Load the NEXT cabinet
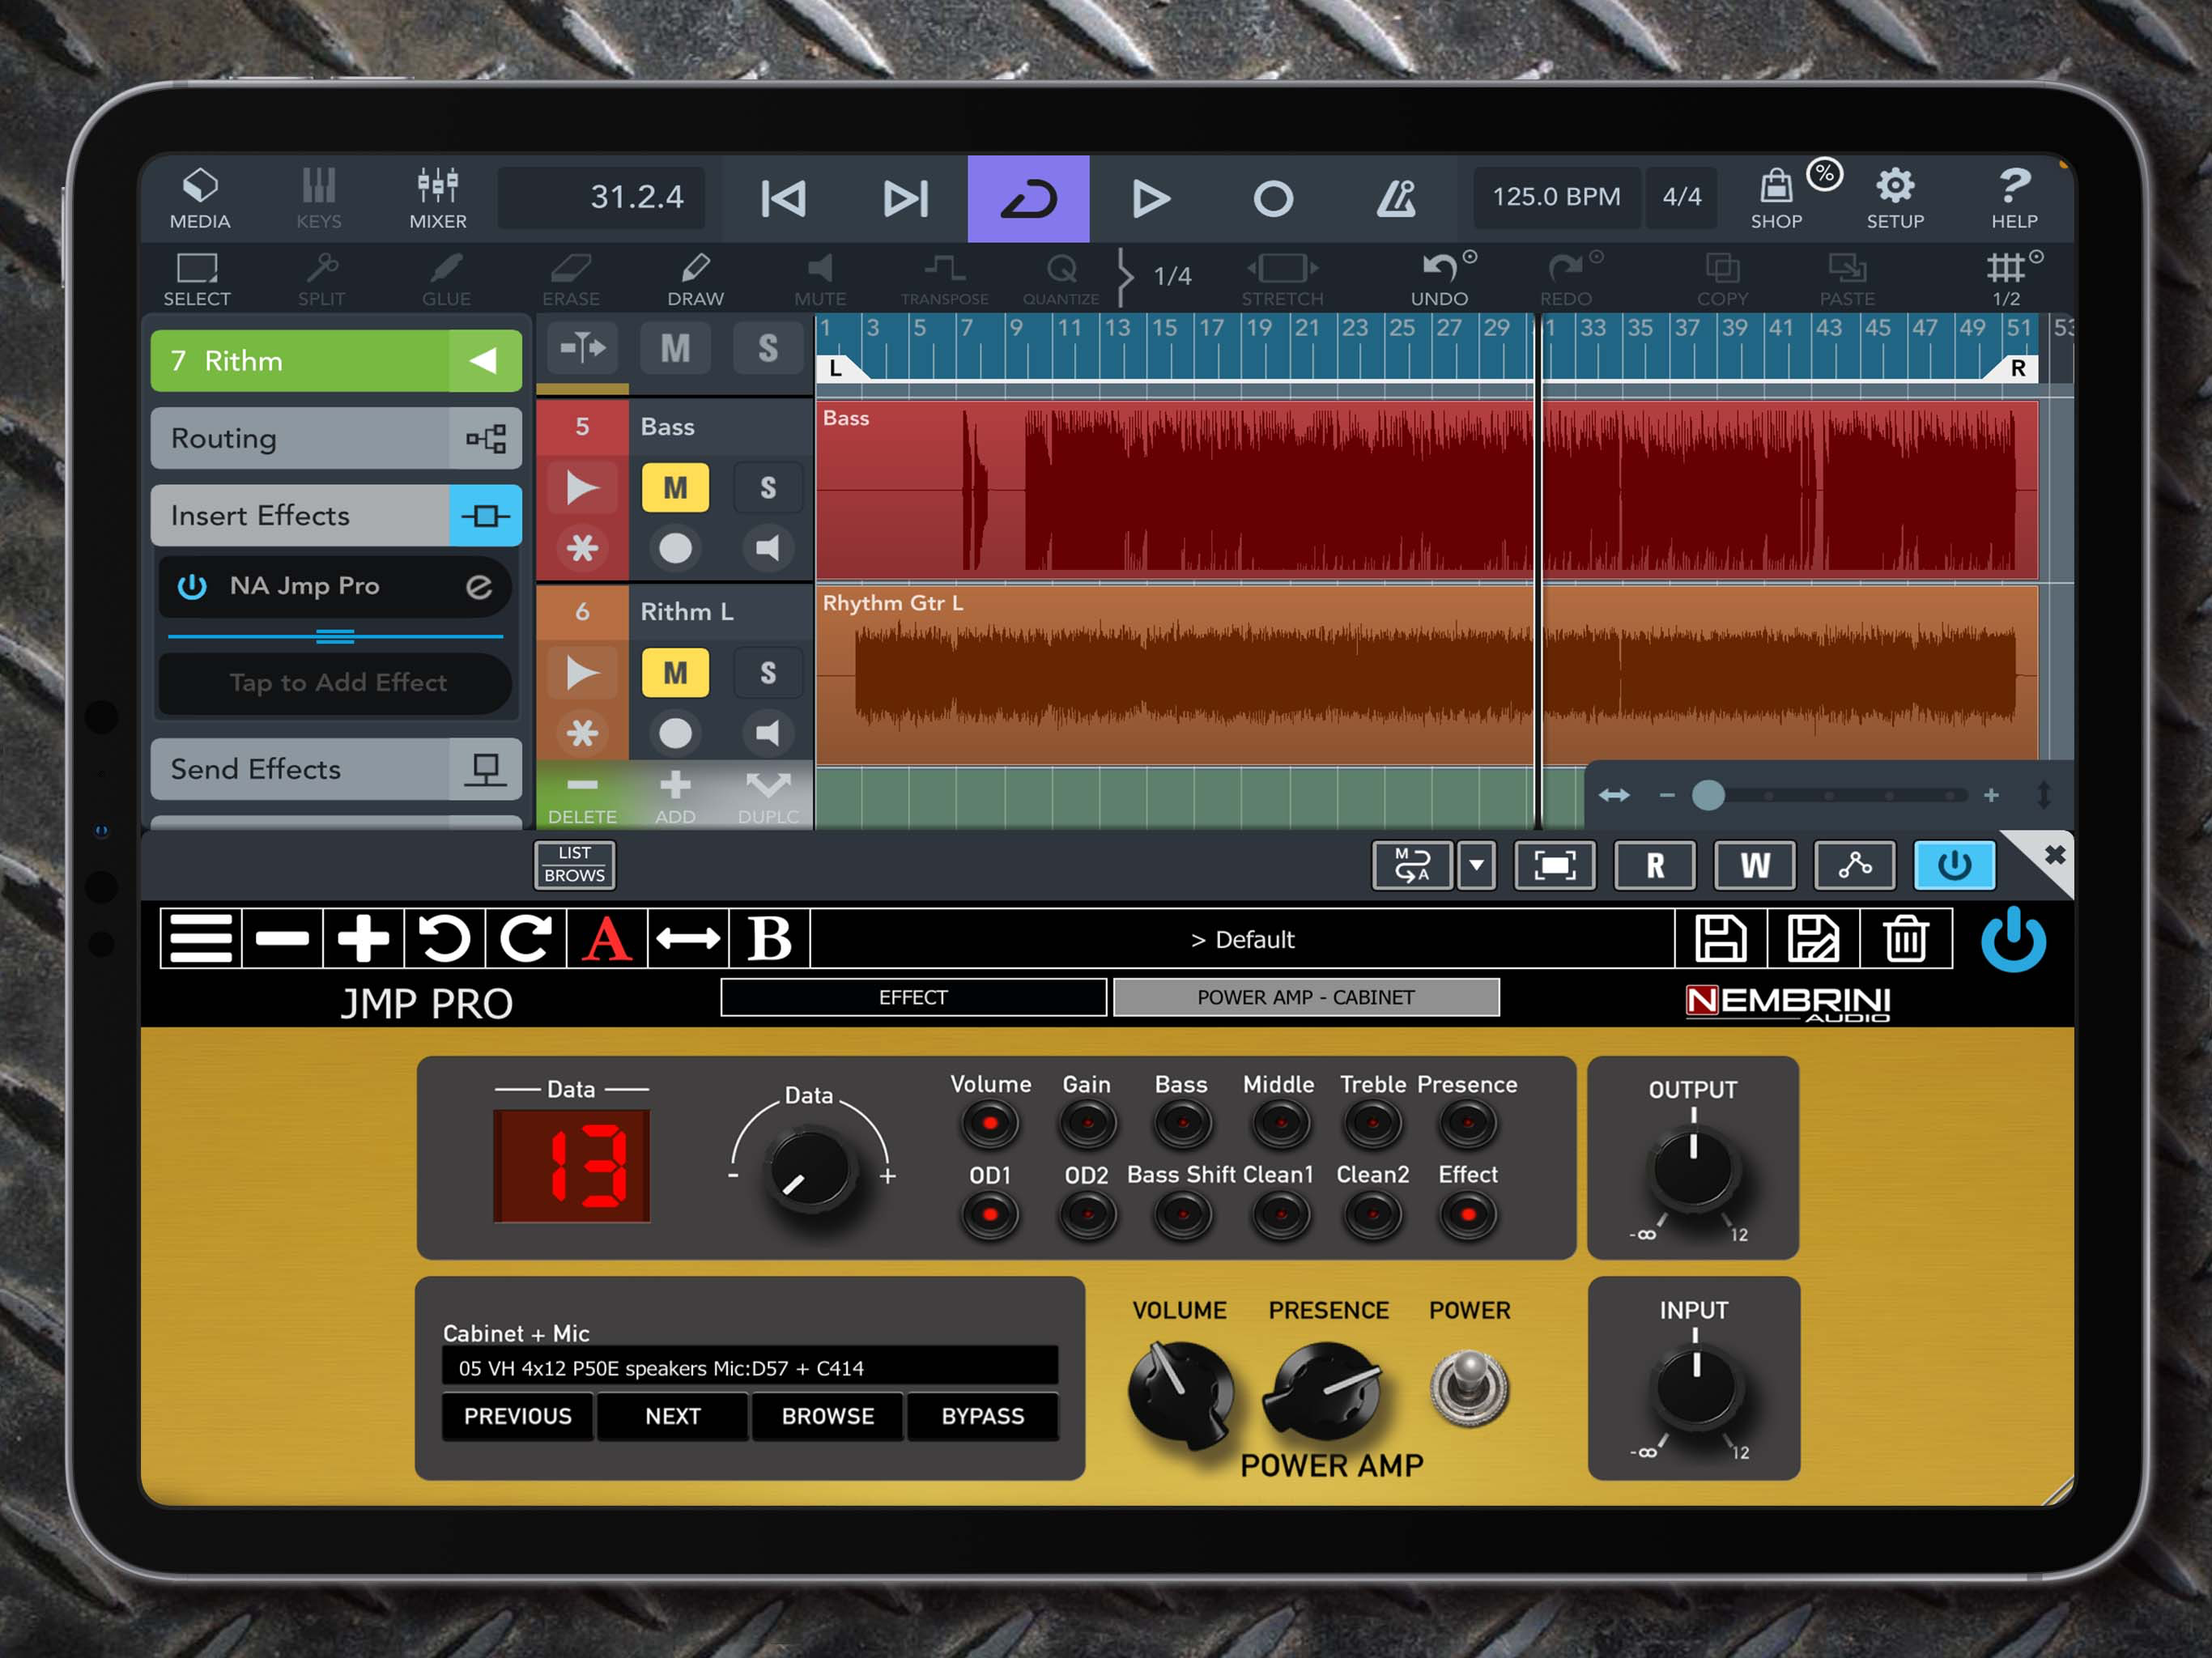Image resolution: width=2212 pixels, height=1658 pixels. 673,1416
